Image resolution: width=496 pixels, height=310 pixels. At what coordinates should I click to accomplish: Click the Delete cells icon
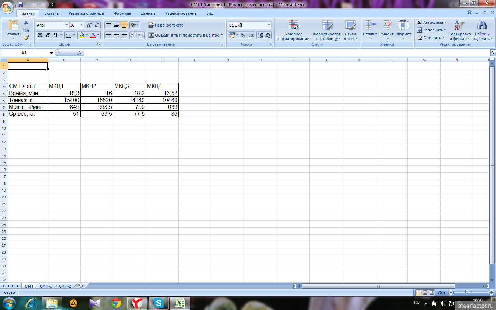[388, 26]
